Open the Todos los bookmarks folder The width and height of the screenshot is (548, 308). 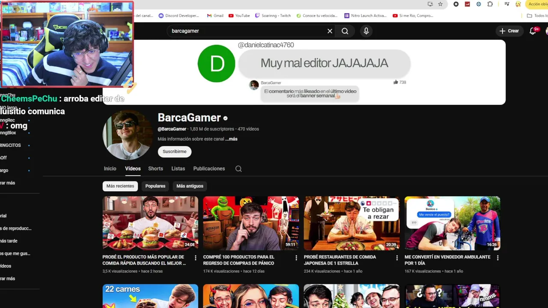(537, 15)
